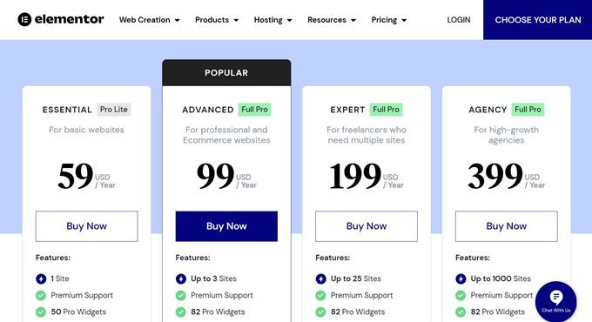Screen dimensions: 592x322
Task: Click the Pro Lite badge
Action: (x=114, y=110)
